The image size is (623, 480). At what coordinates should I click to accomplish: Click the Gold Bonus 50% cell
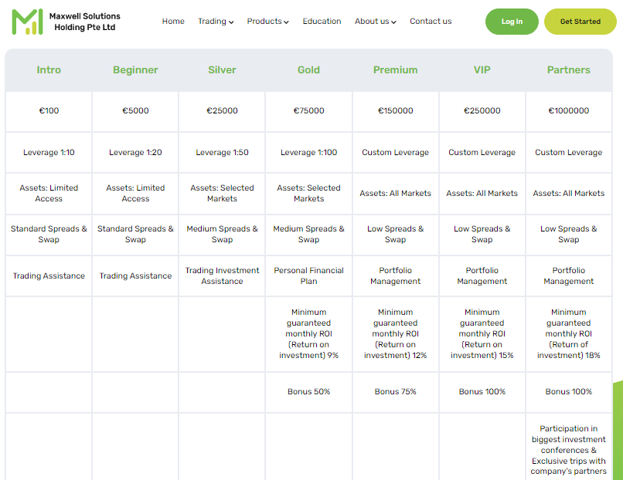tap(308, 392)
